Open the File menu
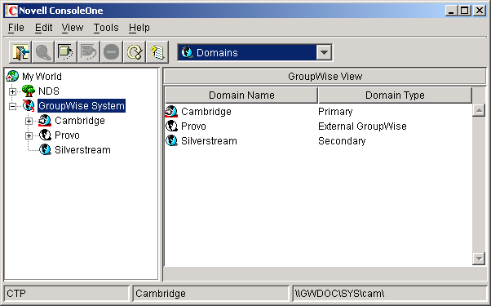This screenshot has width=491, height=306. (16, 28)
